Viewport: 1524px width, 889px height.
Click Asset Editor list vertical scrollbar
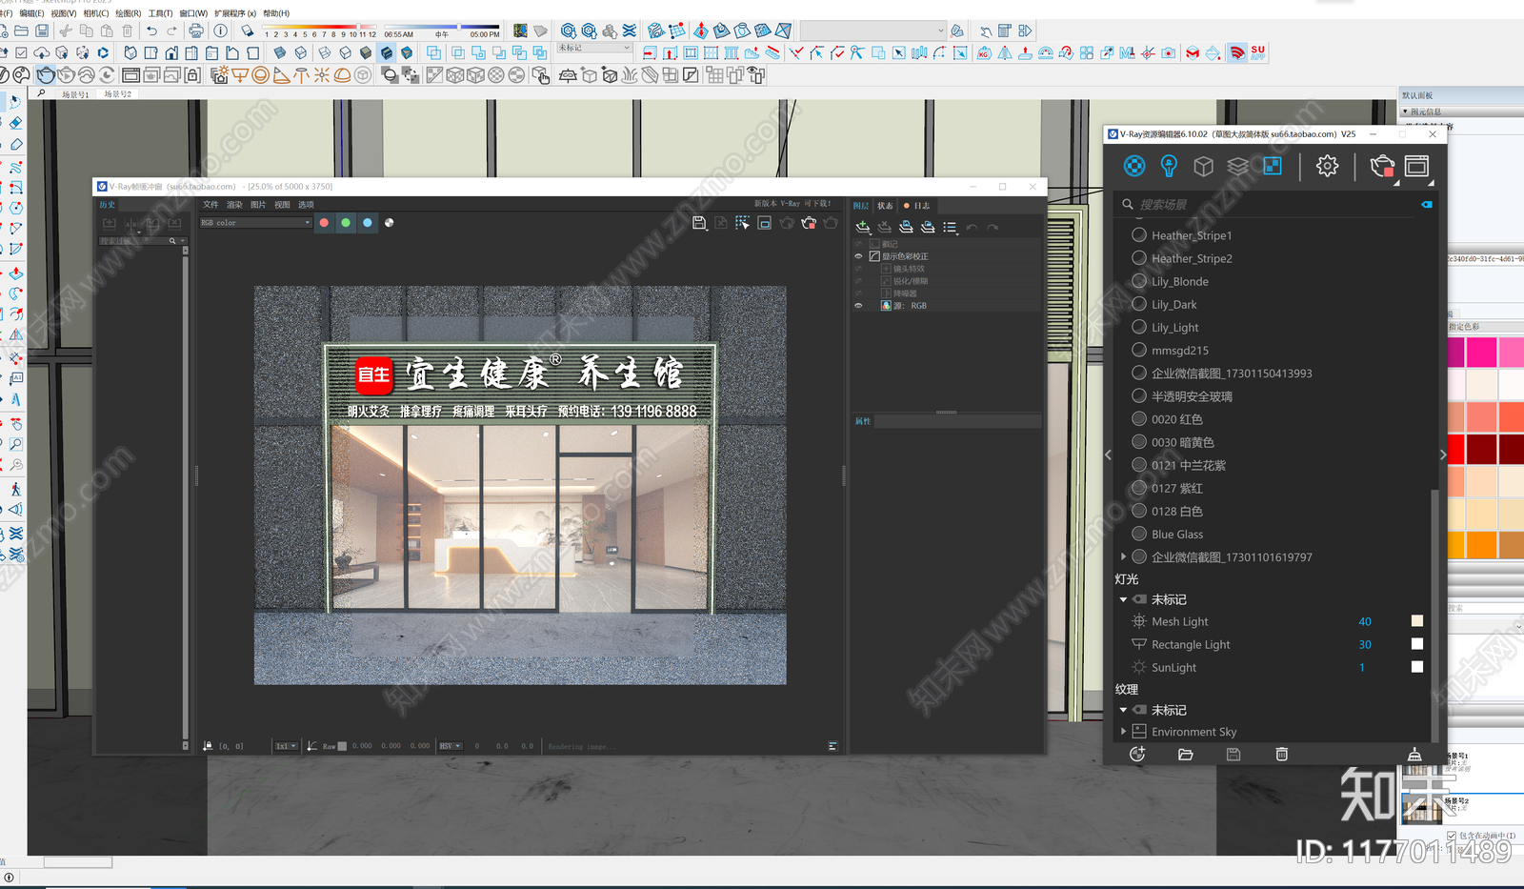coord(1434,614)
